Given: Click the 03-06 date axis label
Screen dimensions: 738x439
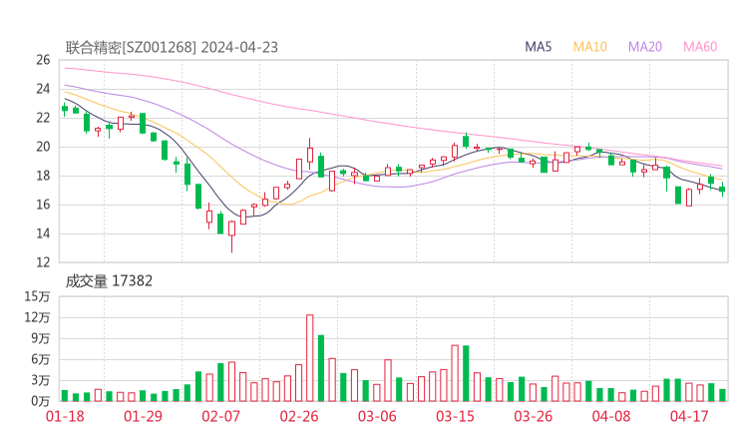Looking at the screenshot, I should point(377,416).
